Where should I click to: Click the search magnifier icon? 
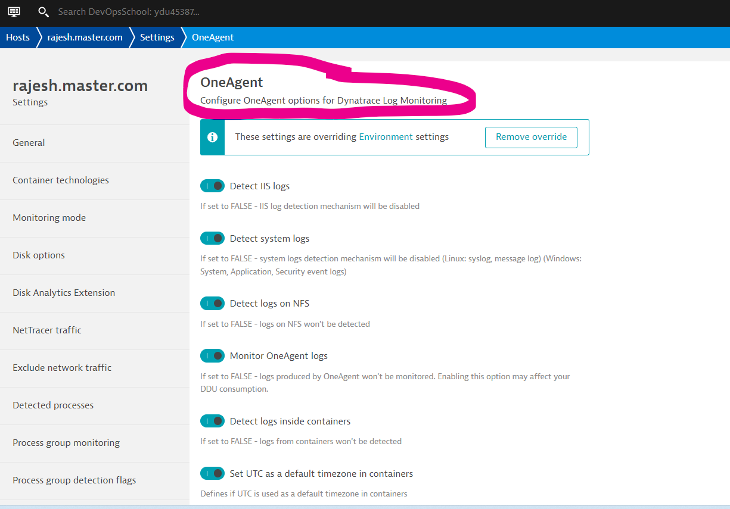coord(43,12)
